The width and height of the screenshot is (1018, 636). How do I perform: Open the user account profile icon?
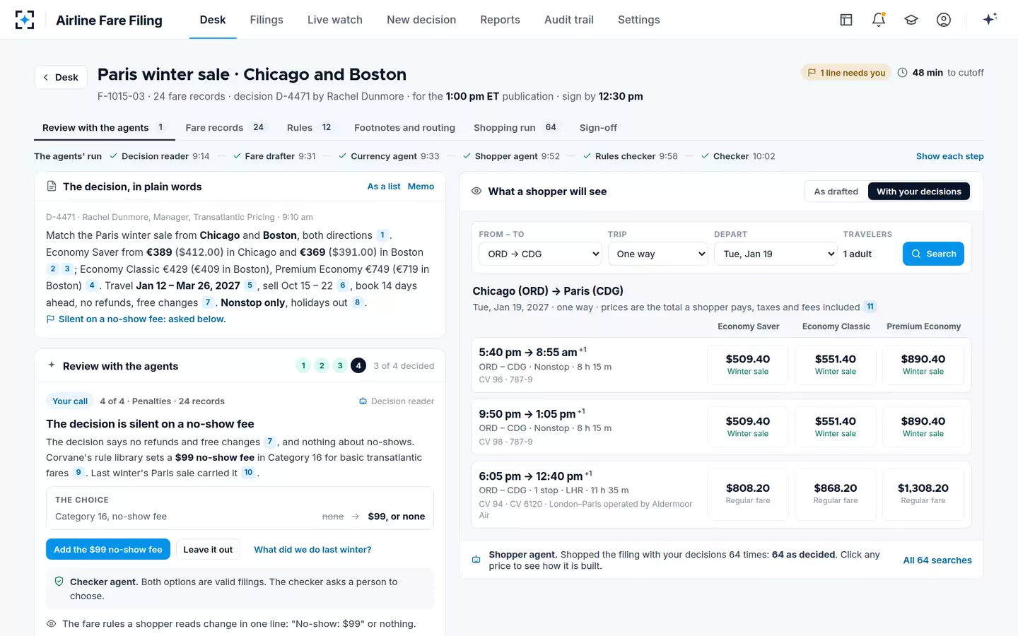(x=944, y=20)
